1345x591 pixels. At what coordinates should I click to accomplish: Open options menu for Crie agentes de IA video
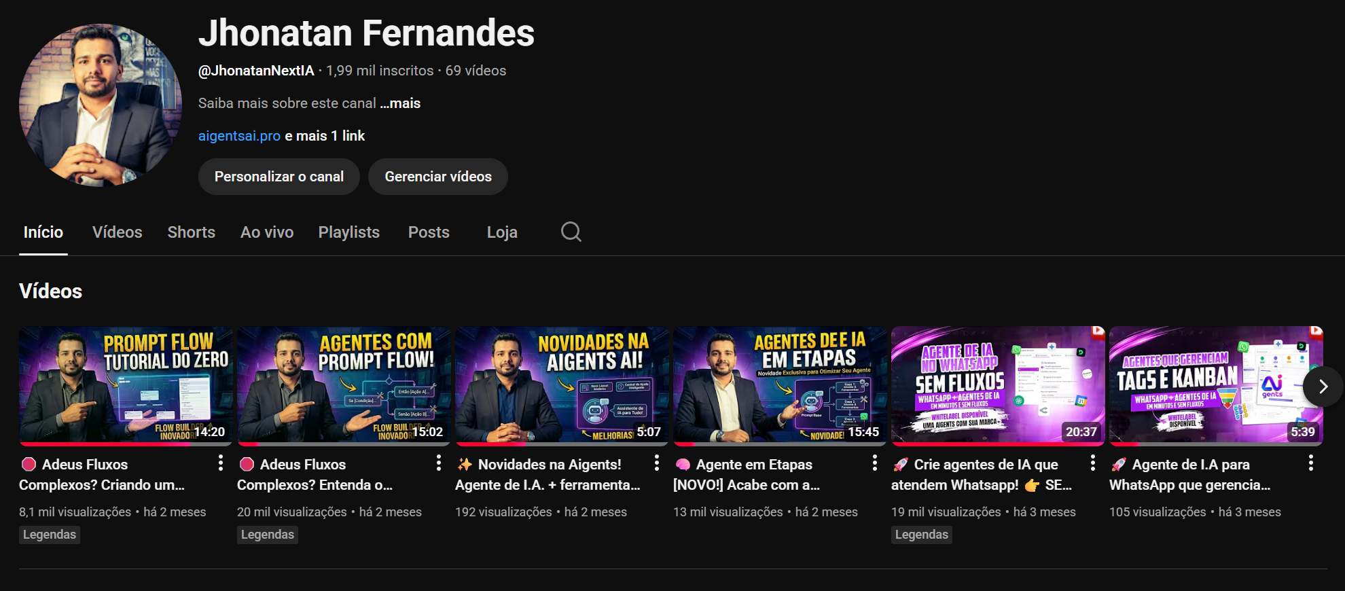tap(1093, 463)
